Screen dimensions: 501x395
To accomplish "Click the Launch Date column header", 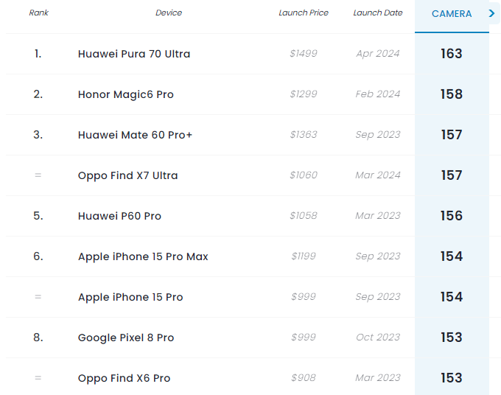I will point(378,13).
